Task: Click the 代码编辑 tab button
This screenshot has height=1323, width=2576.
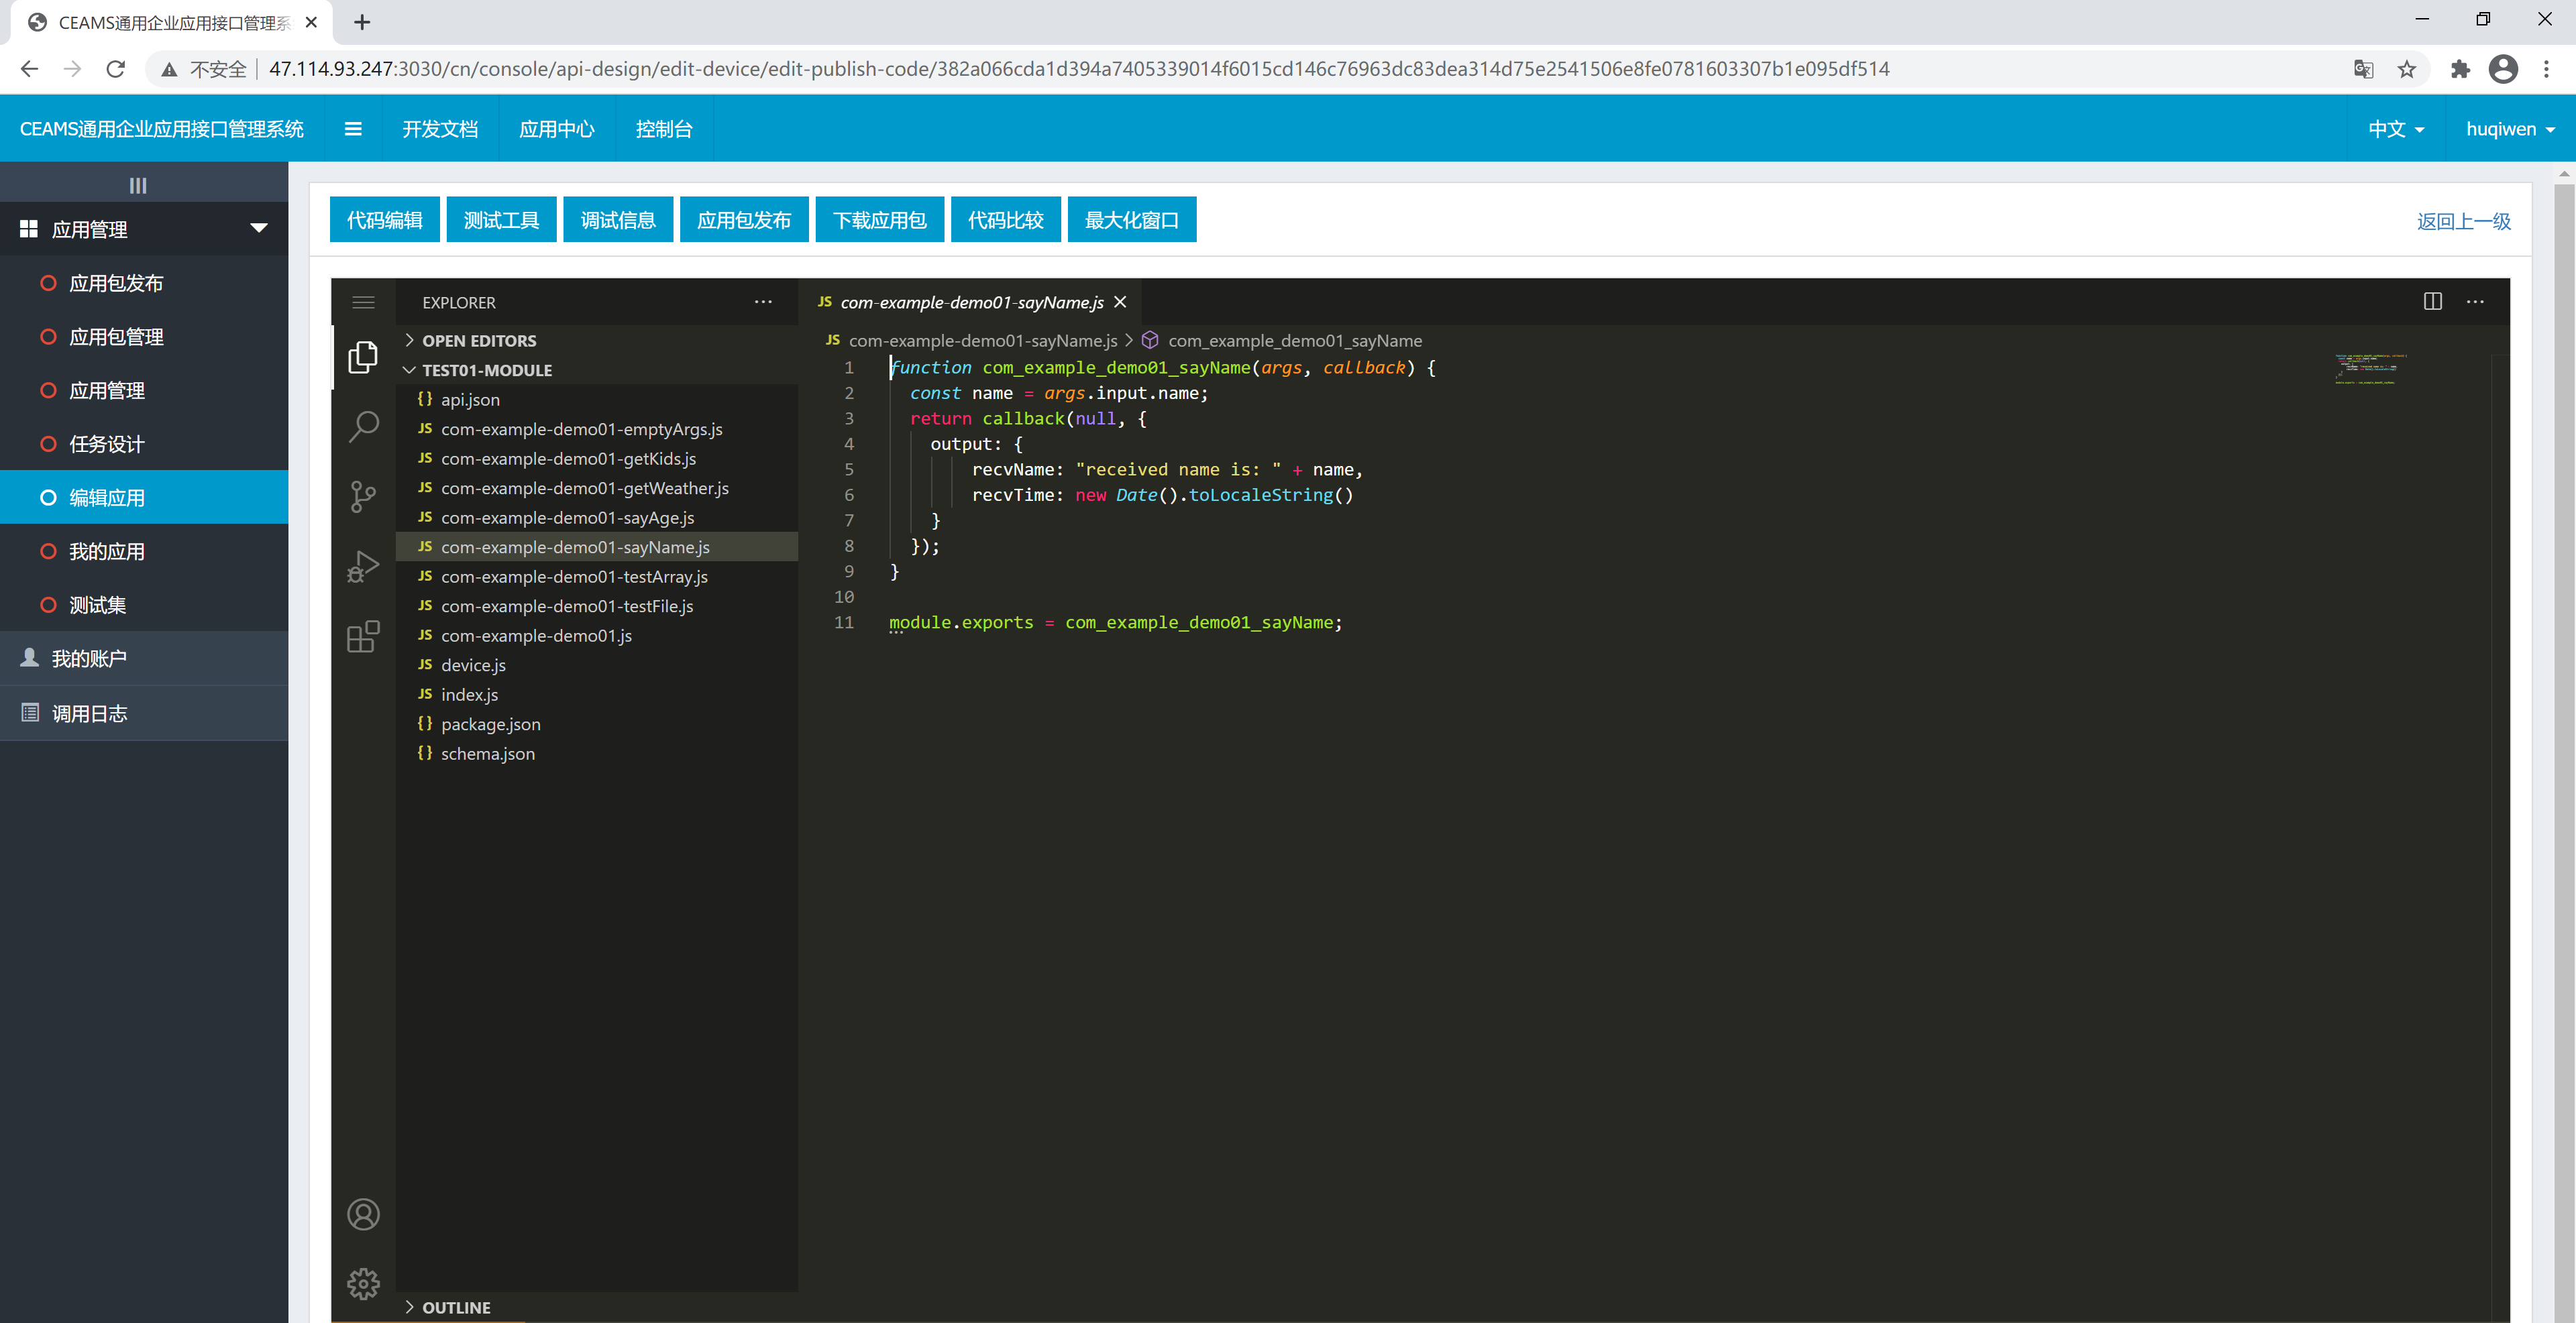Action: (385, 220)
